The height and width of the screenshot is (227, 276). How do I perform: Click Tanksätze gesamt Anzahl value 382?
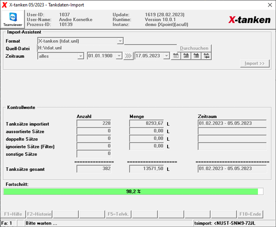pos(94,169)
